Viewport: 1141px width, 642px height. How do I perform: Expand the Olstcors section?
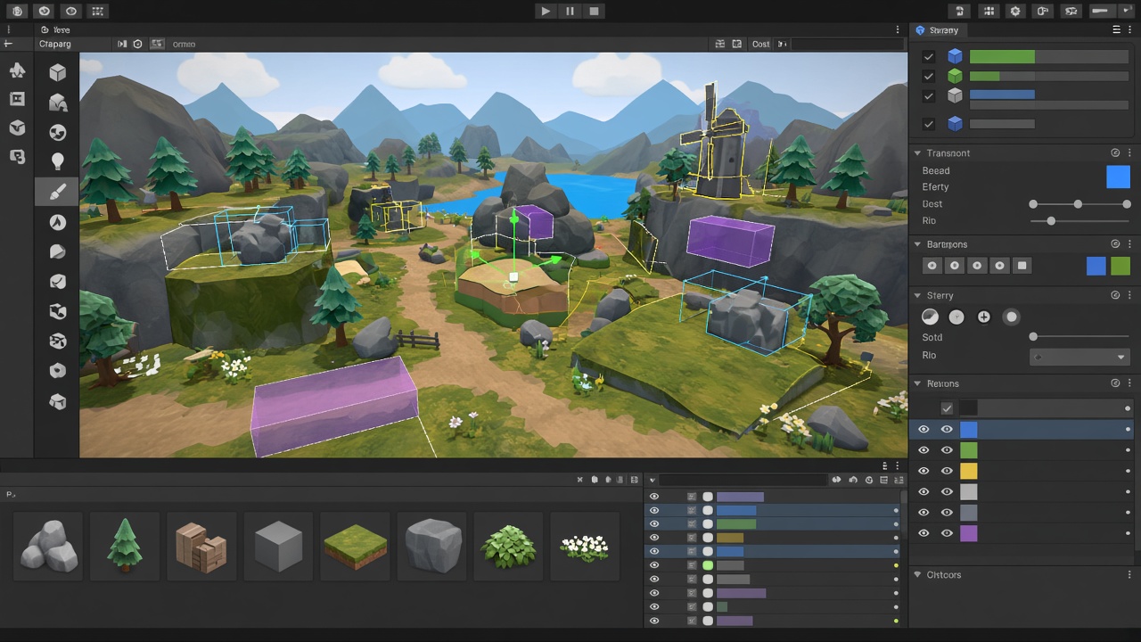tap(917, 575)
